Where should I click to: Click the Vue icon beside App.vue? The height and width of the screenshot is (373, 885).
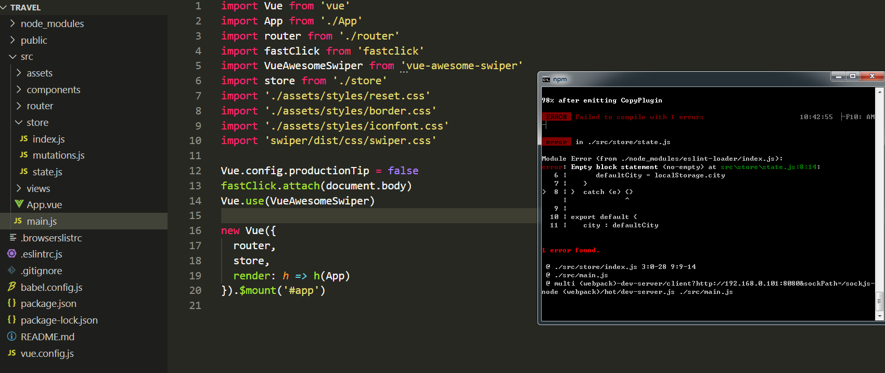[x=19, y=204]
